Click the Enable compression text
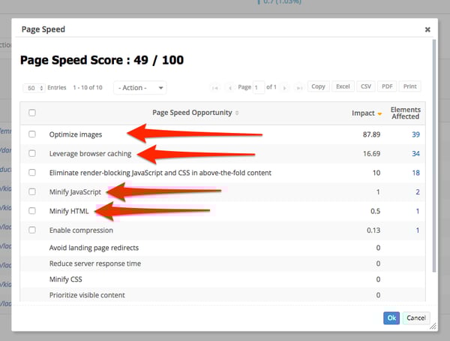Image resolution: width=450 pixels, height=341 pixels. (x=81, y=231)
